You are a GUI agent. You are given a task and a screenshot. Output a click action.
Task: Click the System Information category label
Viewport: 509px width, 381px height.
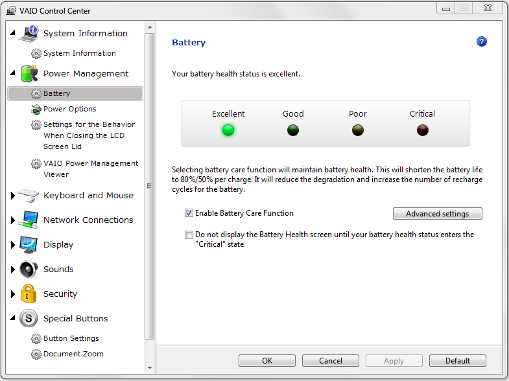coord(86,33)
